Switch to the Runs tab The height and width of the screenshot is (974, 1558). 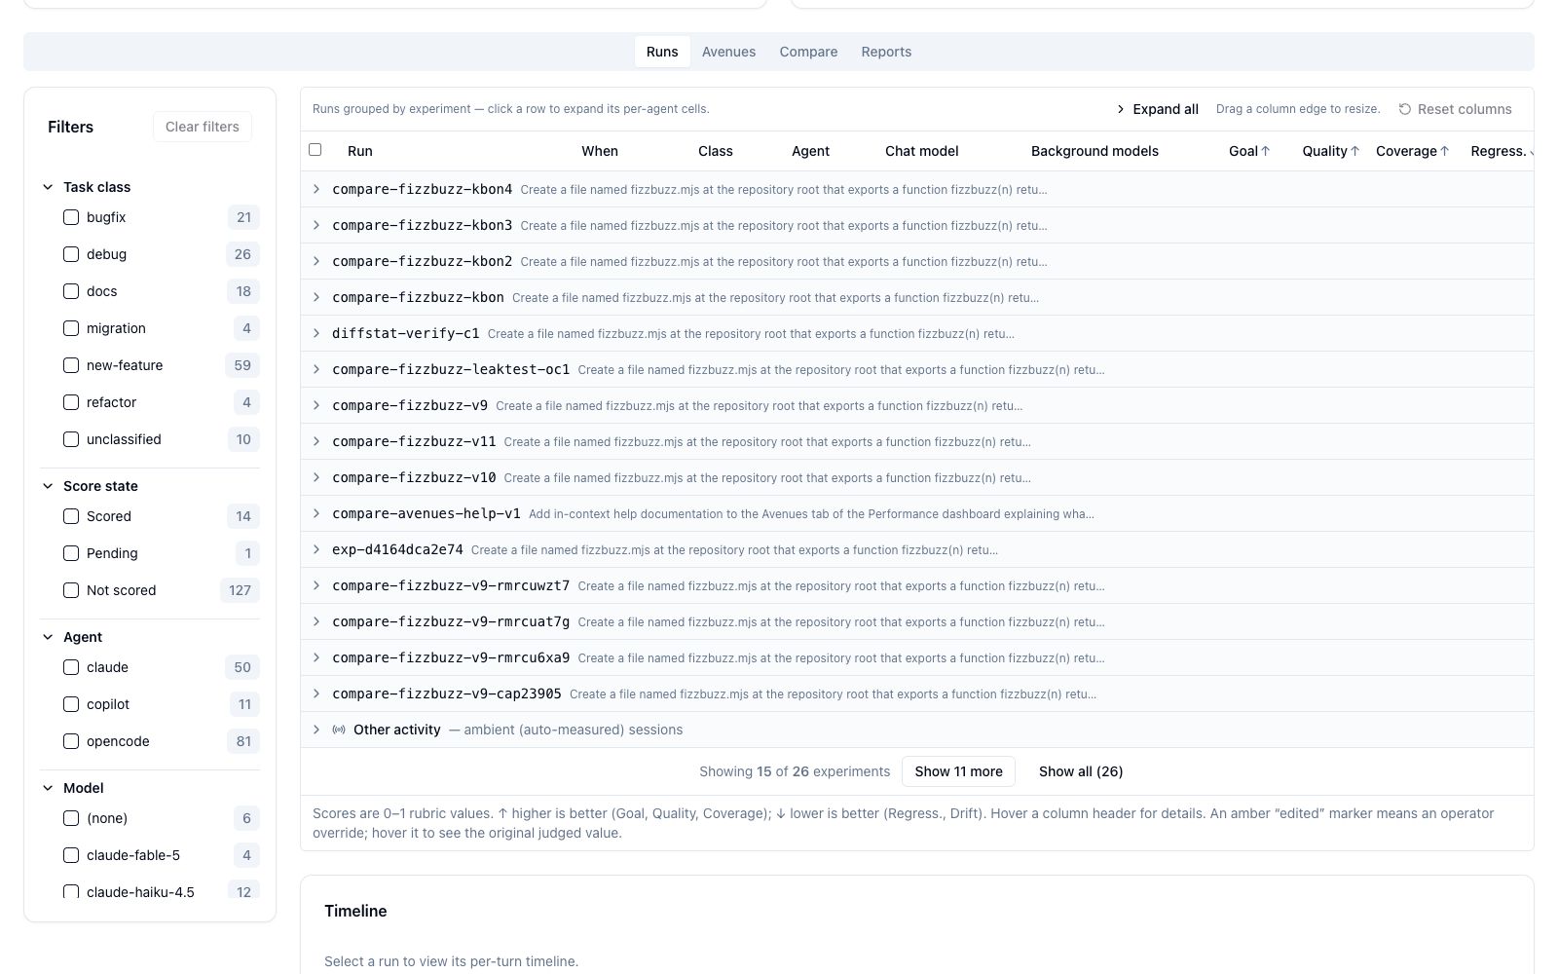[662, 52]
